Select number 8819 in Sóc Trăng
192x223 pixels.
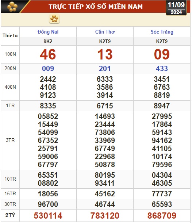pyautogui.click(x=162, y=95)
